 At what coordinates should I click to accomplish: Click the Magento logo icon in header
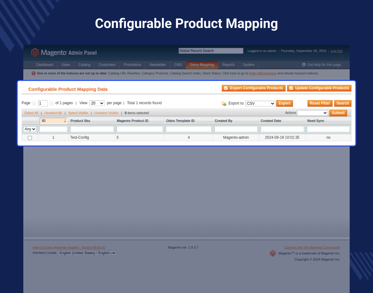coord(35,52)
